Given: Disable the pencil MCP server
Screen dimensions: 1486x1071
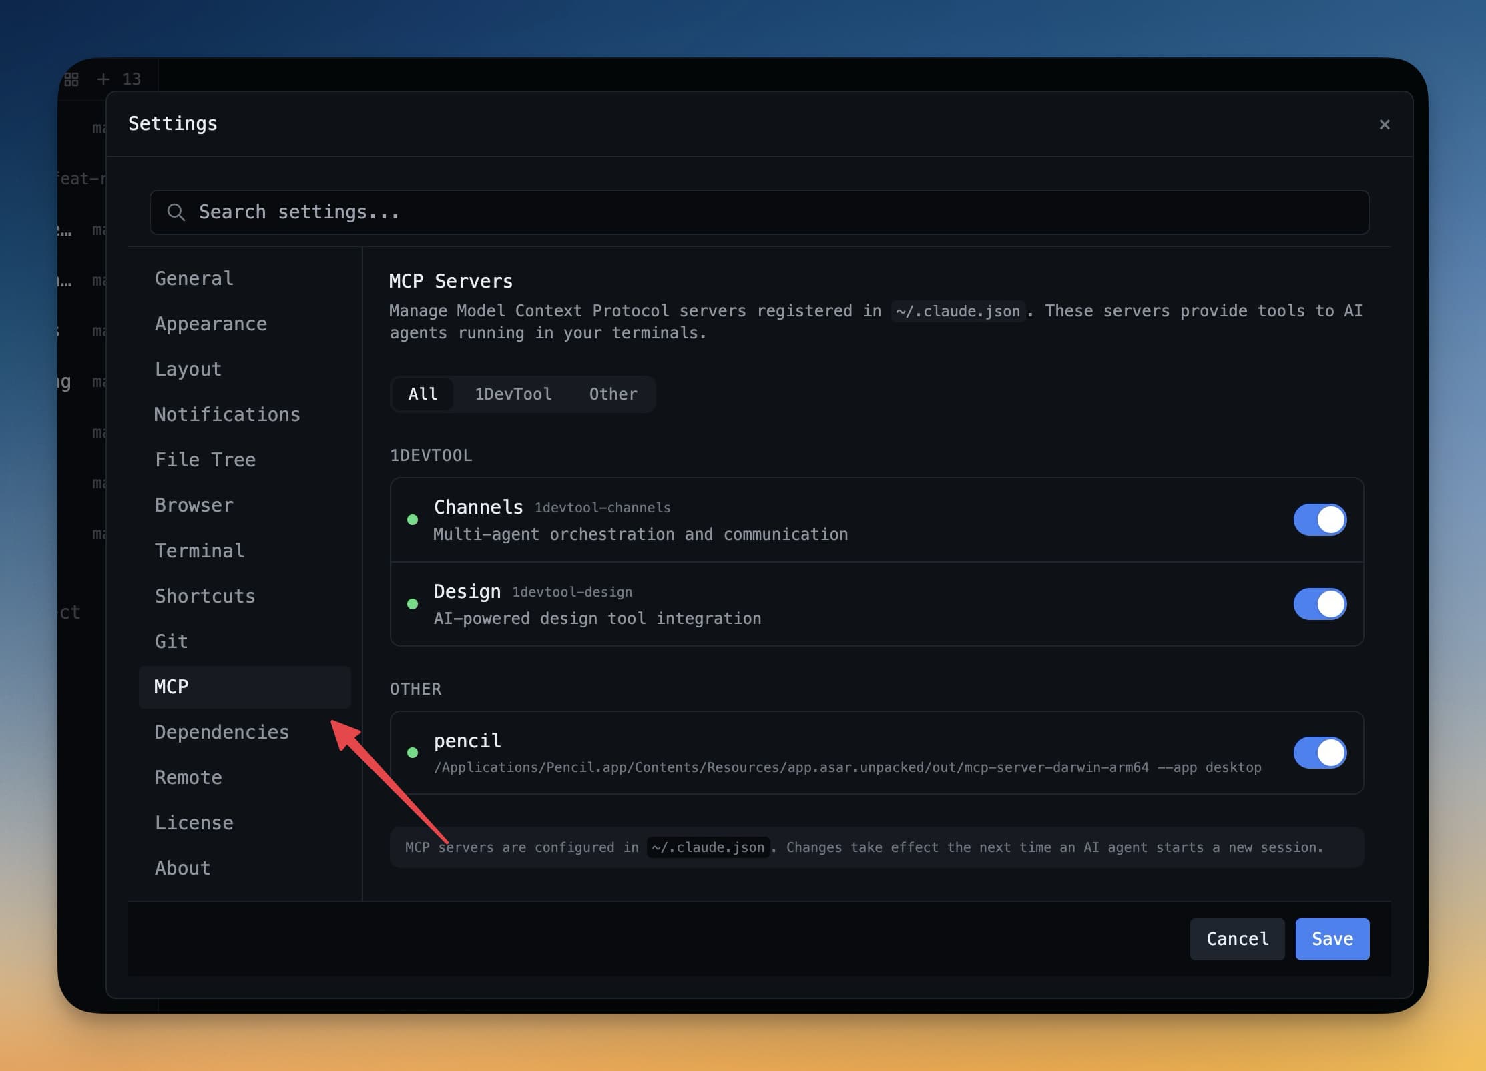Looking at the screenshot, I should click(x=1320, y=753).
